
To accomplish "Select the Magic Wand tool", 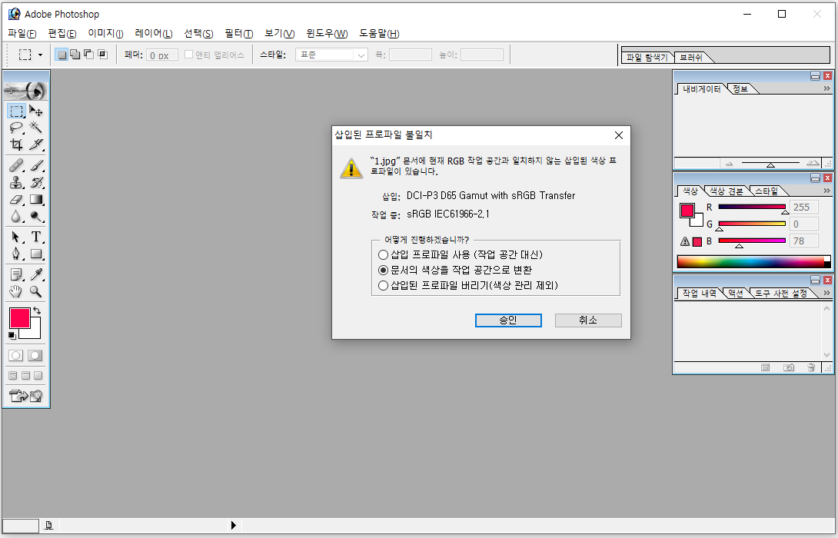I will point(36,127).
